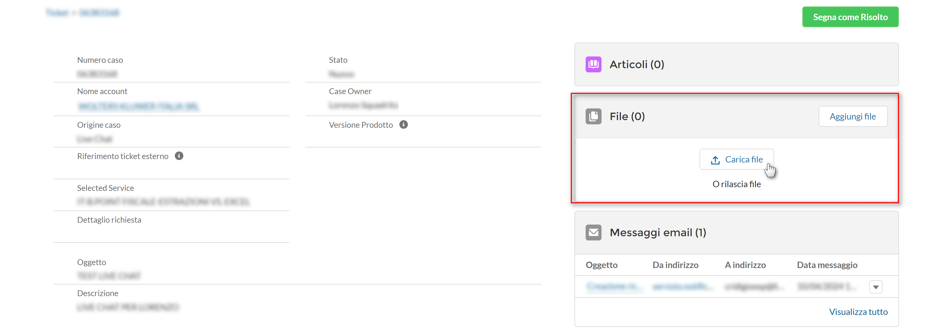Click the Oggetto column header in emails
The height and width of the screenshot is (329, 952).
pyautogui.click(x=601, y=265)
